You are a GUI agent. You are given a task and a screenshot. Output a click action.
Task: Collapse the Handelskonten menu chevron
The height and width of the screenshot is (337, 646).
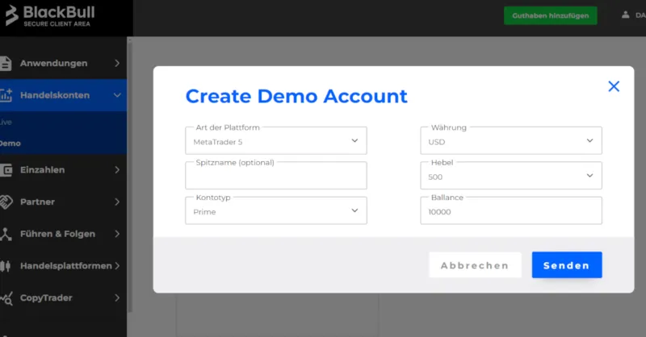click(x=117, y=95)
